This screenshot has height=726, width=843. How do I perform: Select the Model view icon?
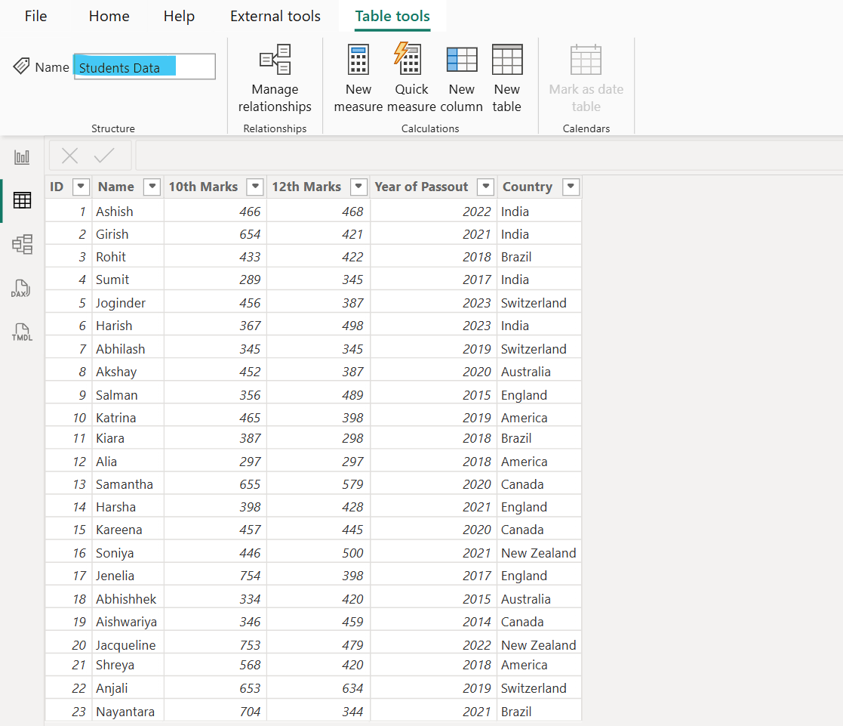pyautogui.click(x=22, y=244)
